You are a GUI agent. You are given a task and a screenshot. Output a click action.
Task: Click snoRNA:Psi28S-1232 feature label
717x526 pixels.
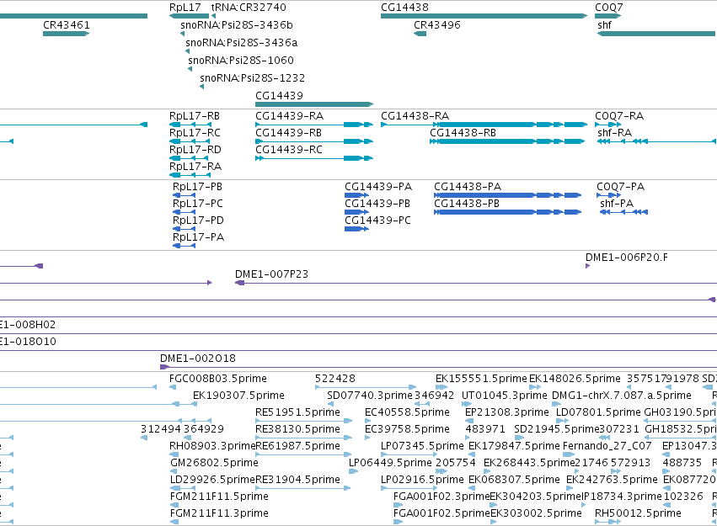coord(252,78)
